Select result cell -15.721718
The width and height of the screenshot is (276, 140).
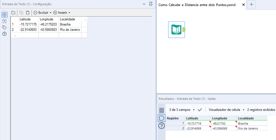click(x=198, y=123)
